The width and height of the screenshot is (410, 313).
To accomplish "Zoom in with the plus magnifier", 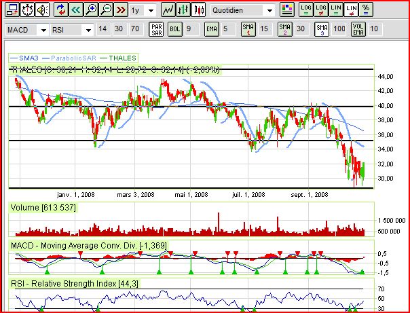I will 91,10.
